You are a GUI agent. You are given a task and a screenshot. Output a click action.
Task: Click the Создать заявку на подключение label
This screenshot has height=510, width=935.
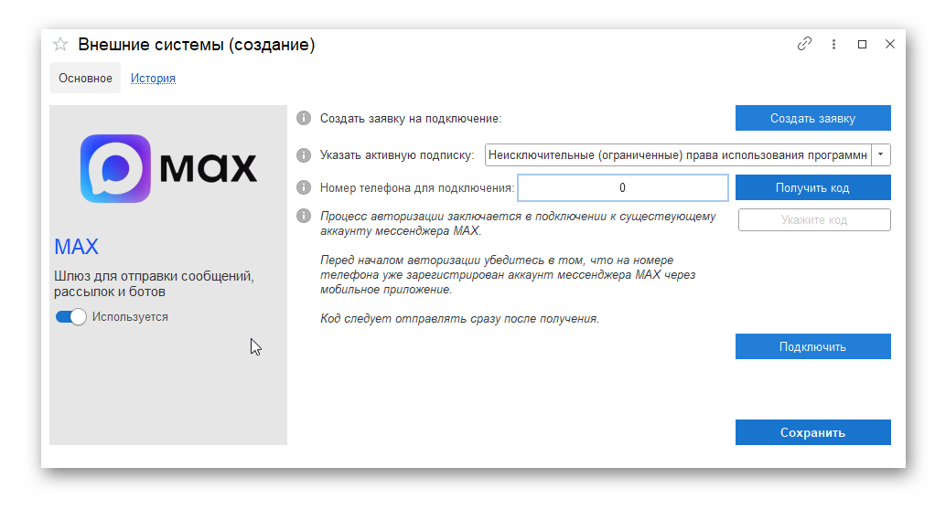click(x=411, y=119)
